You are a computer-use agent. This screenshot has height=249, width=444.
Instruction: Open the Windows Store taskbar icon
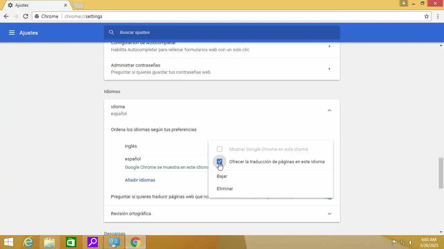coord(71,242)
